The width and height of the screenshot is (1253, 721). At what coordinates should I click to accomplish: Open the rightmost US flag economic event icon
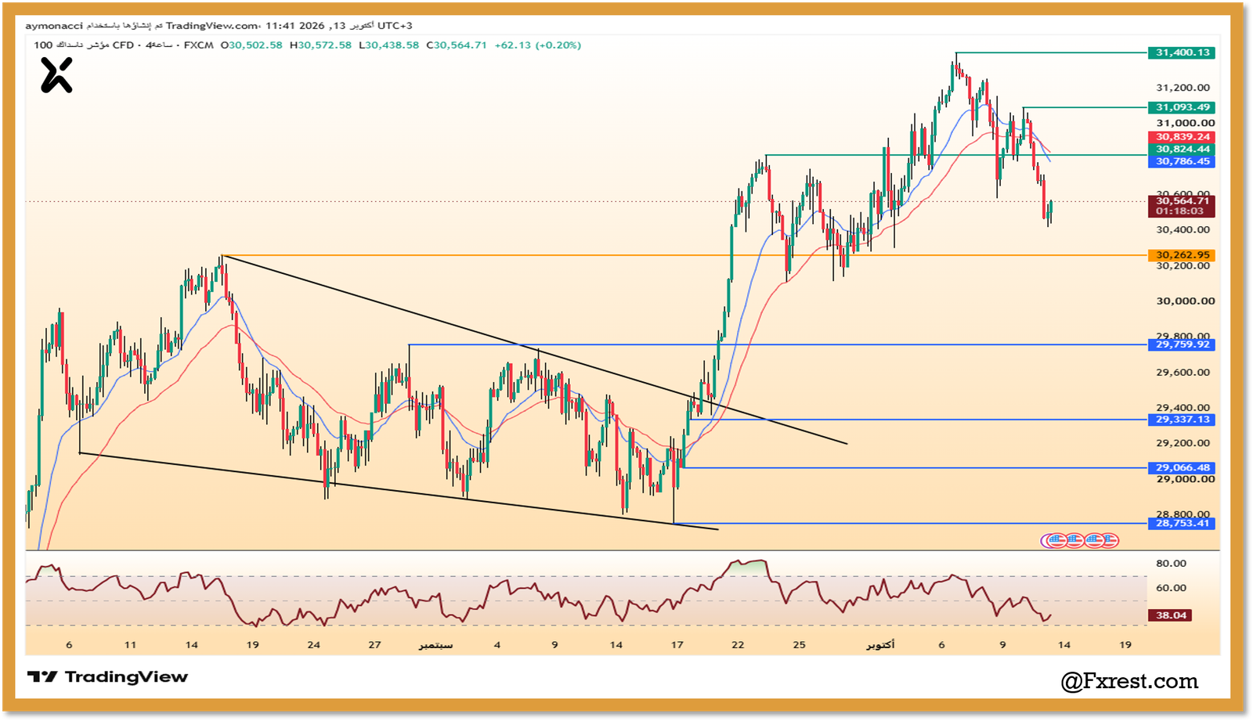coord(1109,540)
